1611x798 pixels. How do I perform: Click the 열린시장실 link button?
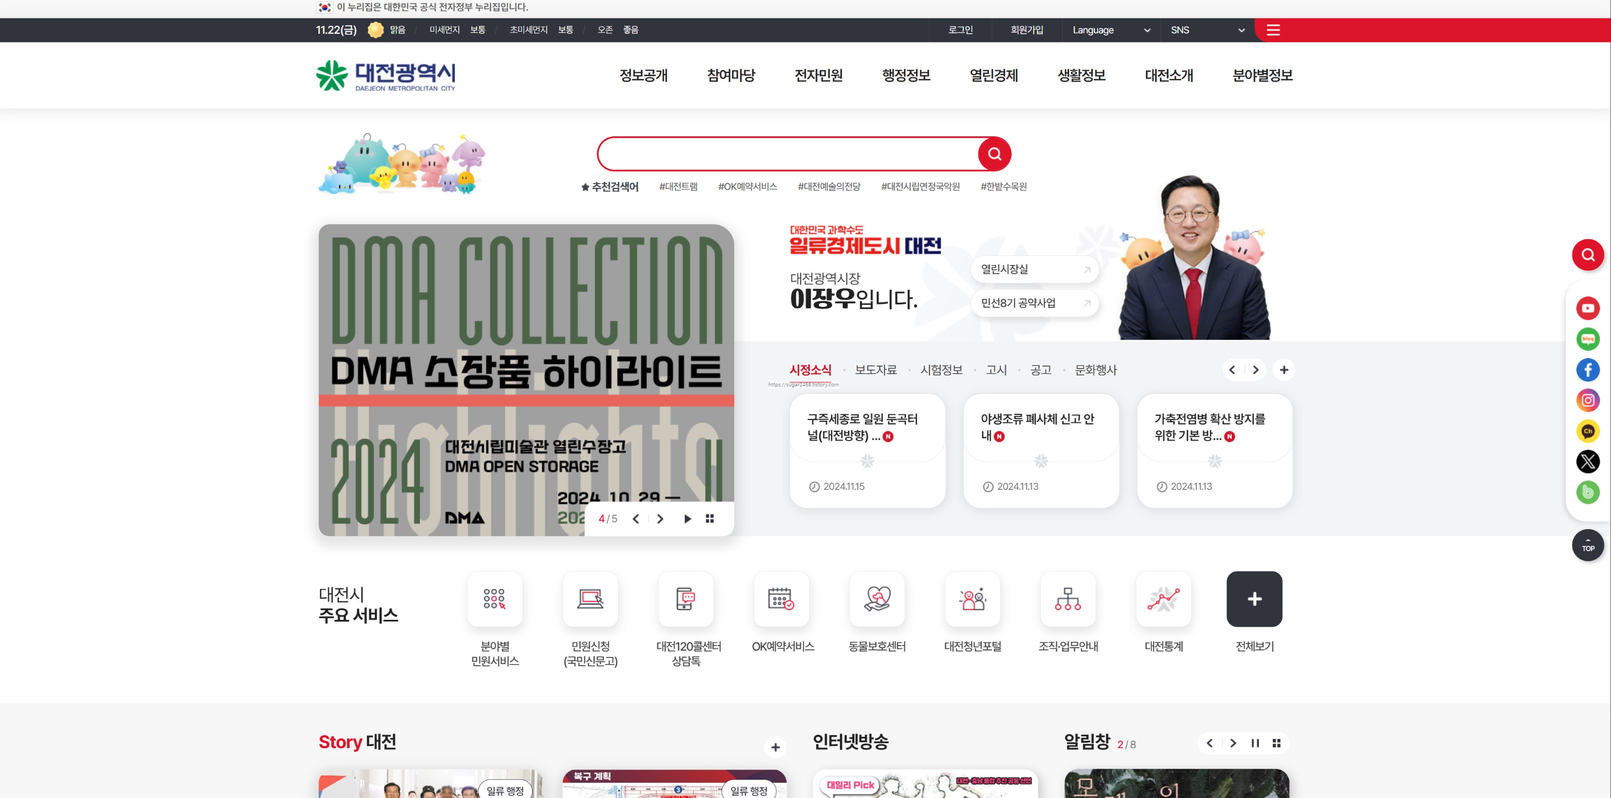(1034, 269)
